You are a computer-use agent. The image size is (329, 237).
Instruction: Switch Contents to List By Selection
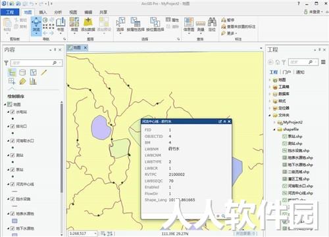(x=33, y=72)
